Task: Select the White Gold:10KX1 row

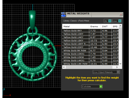Action: tap(91, 54)
